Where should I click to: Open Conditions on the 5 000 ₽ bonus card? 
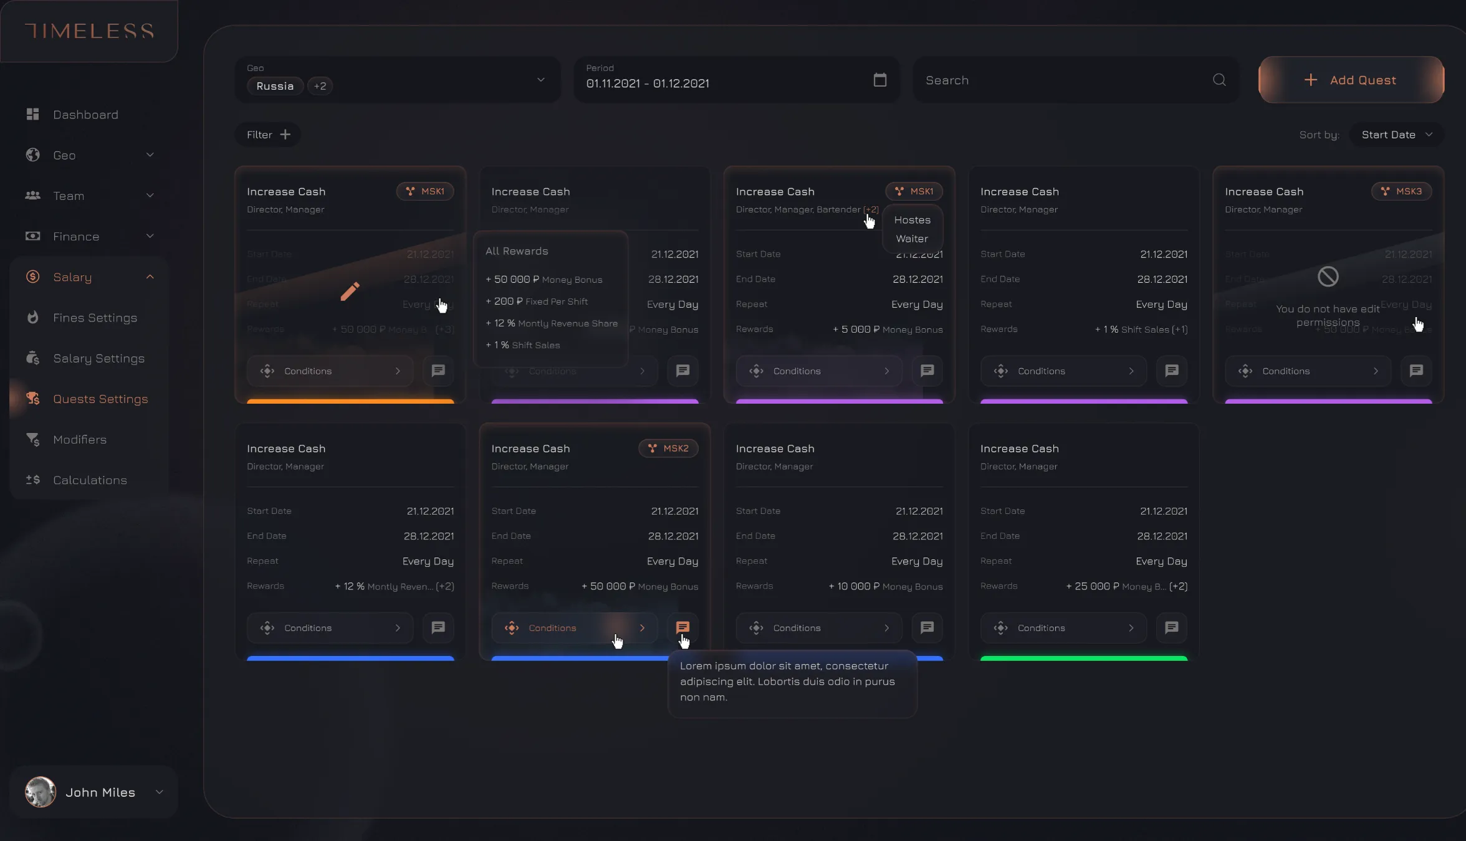(x=818, y=371)
